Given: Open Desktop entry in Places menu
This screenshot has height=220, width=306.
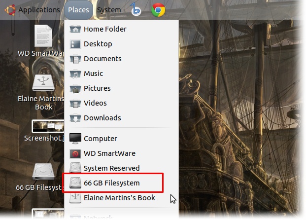Looking at the screenshot, I should coord(121,44).
